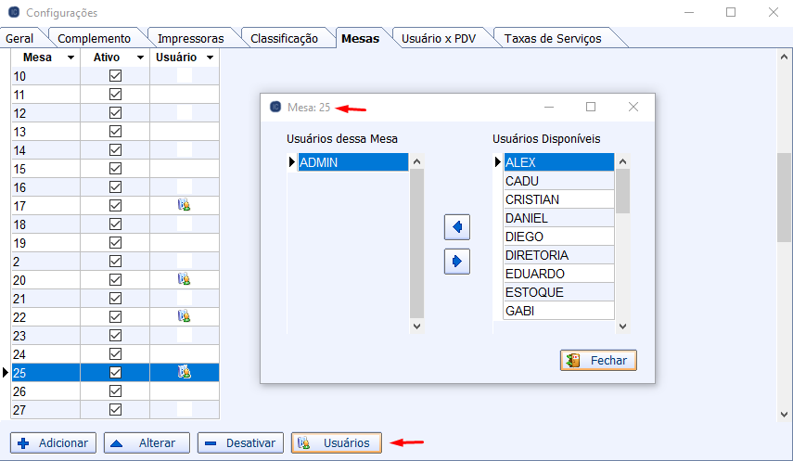Click the user icon in Mesa 22 row
This screenshot has width=793, height=461.
pos(184,316)
